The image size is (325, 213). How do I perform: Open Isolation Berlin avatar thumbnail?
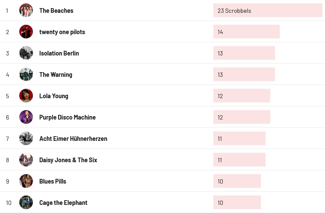[26, 53]
